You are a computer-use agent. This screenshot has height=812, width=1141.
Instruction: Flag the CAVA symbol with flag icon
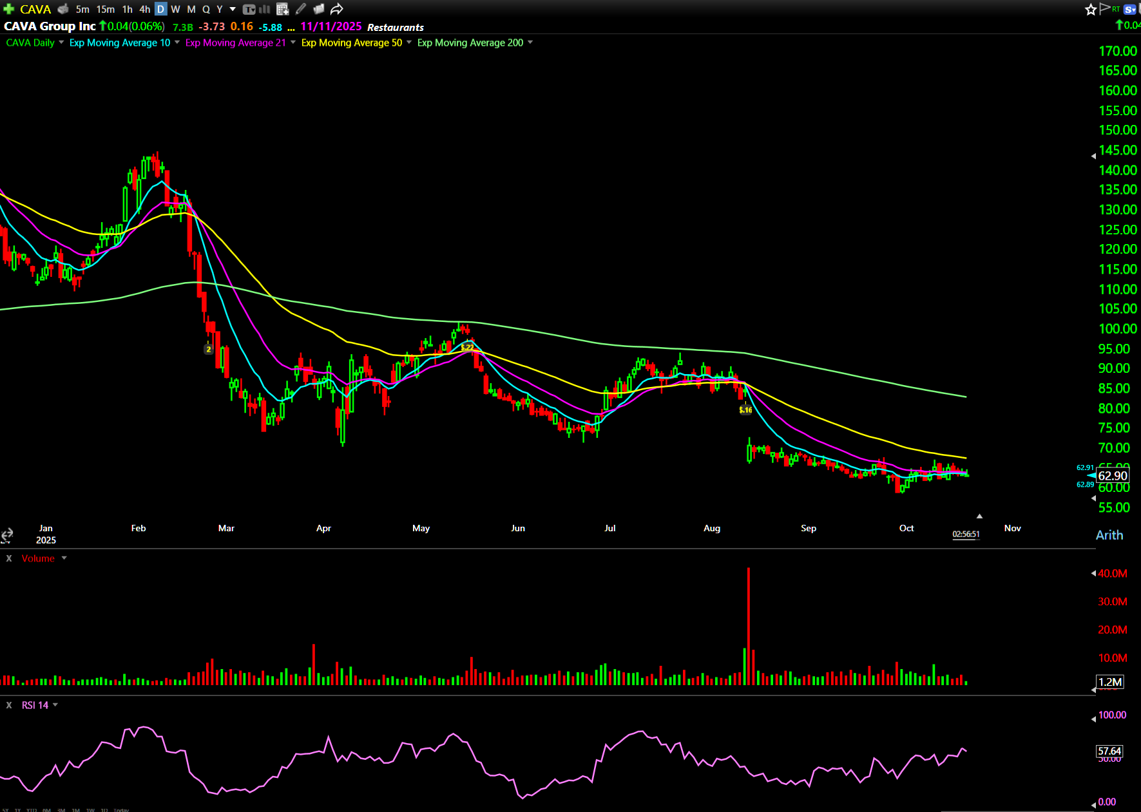point(1105,8)
